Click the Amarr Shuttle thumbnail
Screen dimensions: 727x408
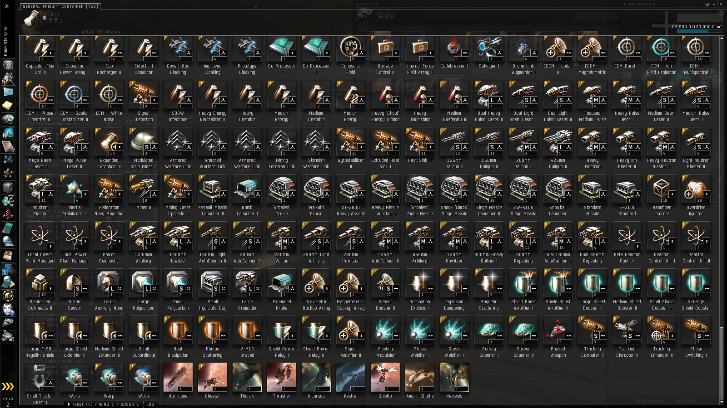420,377
